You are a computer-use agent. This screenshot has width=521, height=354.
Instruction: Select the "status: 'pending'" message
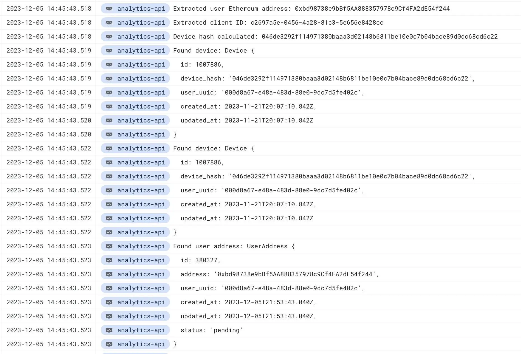coord(212,330)
